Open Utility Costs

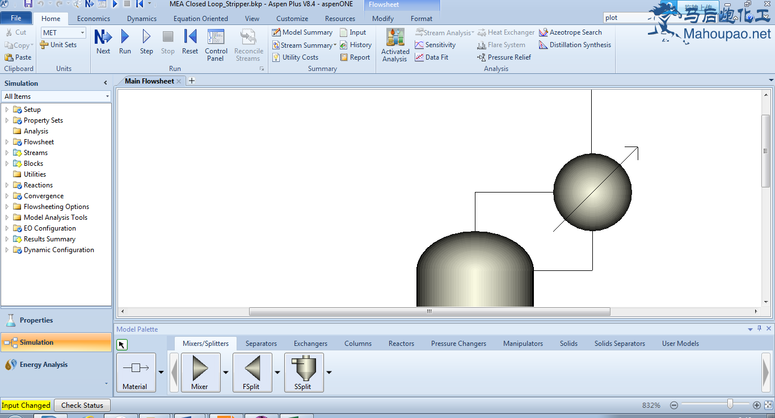[x=295, y=57]
